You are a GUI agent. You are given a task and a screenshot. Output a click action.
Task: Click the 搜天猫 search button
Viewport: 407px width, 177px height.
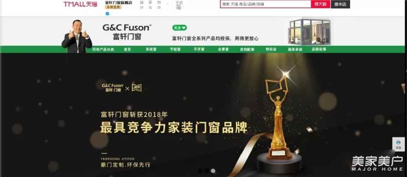(x=321, y=4)
